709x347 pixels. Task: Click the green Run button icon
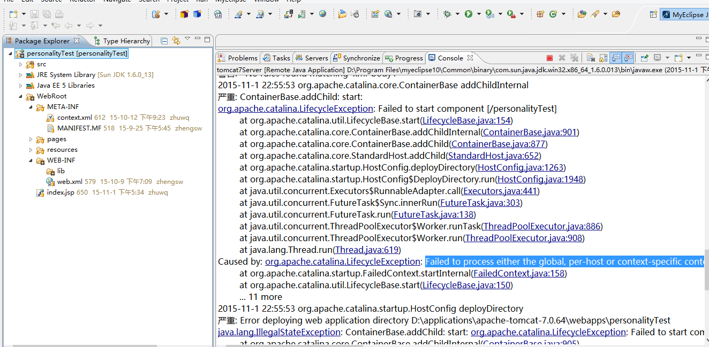tap(469, 14)
